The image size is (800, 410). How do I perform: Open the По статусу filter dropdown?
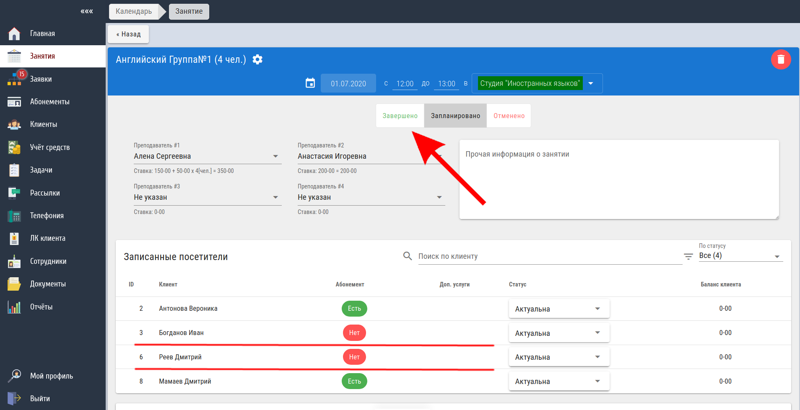[740, 256]
